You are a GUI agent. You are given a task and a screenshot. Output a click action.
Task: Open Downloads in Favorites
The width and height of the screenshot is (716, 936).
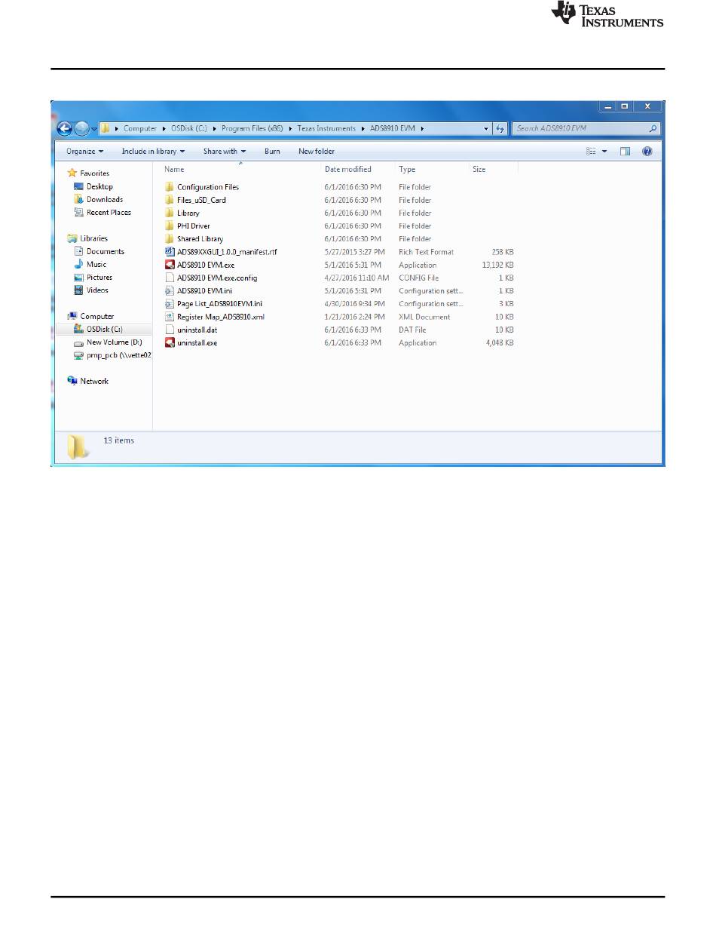tap(105, 199)
